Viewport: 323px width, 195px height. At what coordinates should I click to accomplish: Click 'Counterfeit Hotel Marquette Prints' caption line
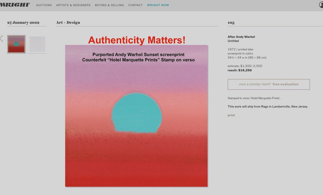tap(139, 60)
